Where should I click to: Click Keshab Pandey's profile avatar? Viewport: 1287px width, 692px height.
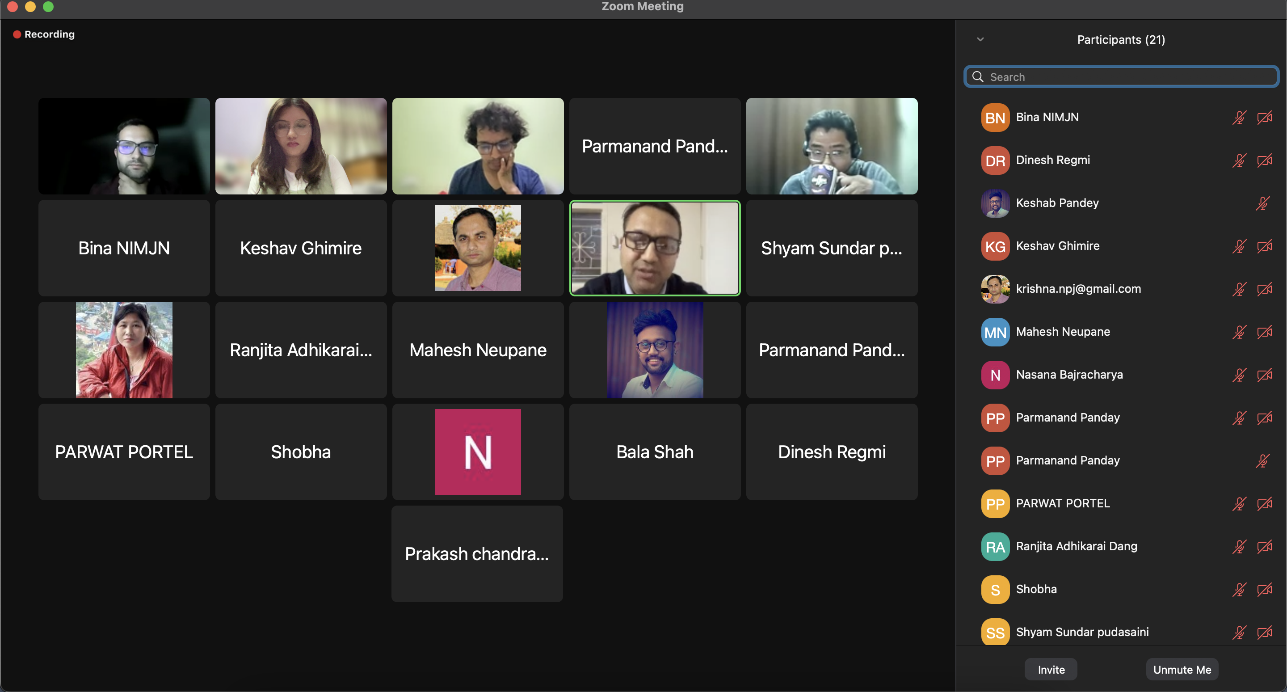pyautogui.click(x=995, y=203)
